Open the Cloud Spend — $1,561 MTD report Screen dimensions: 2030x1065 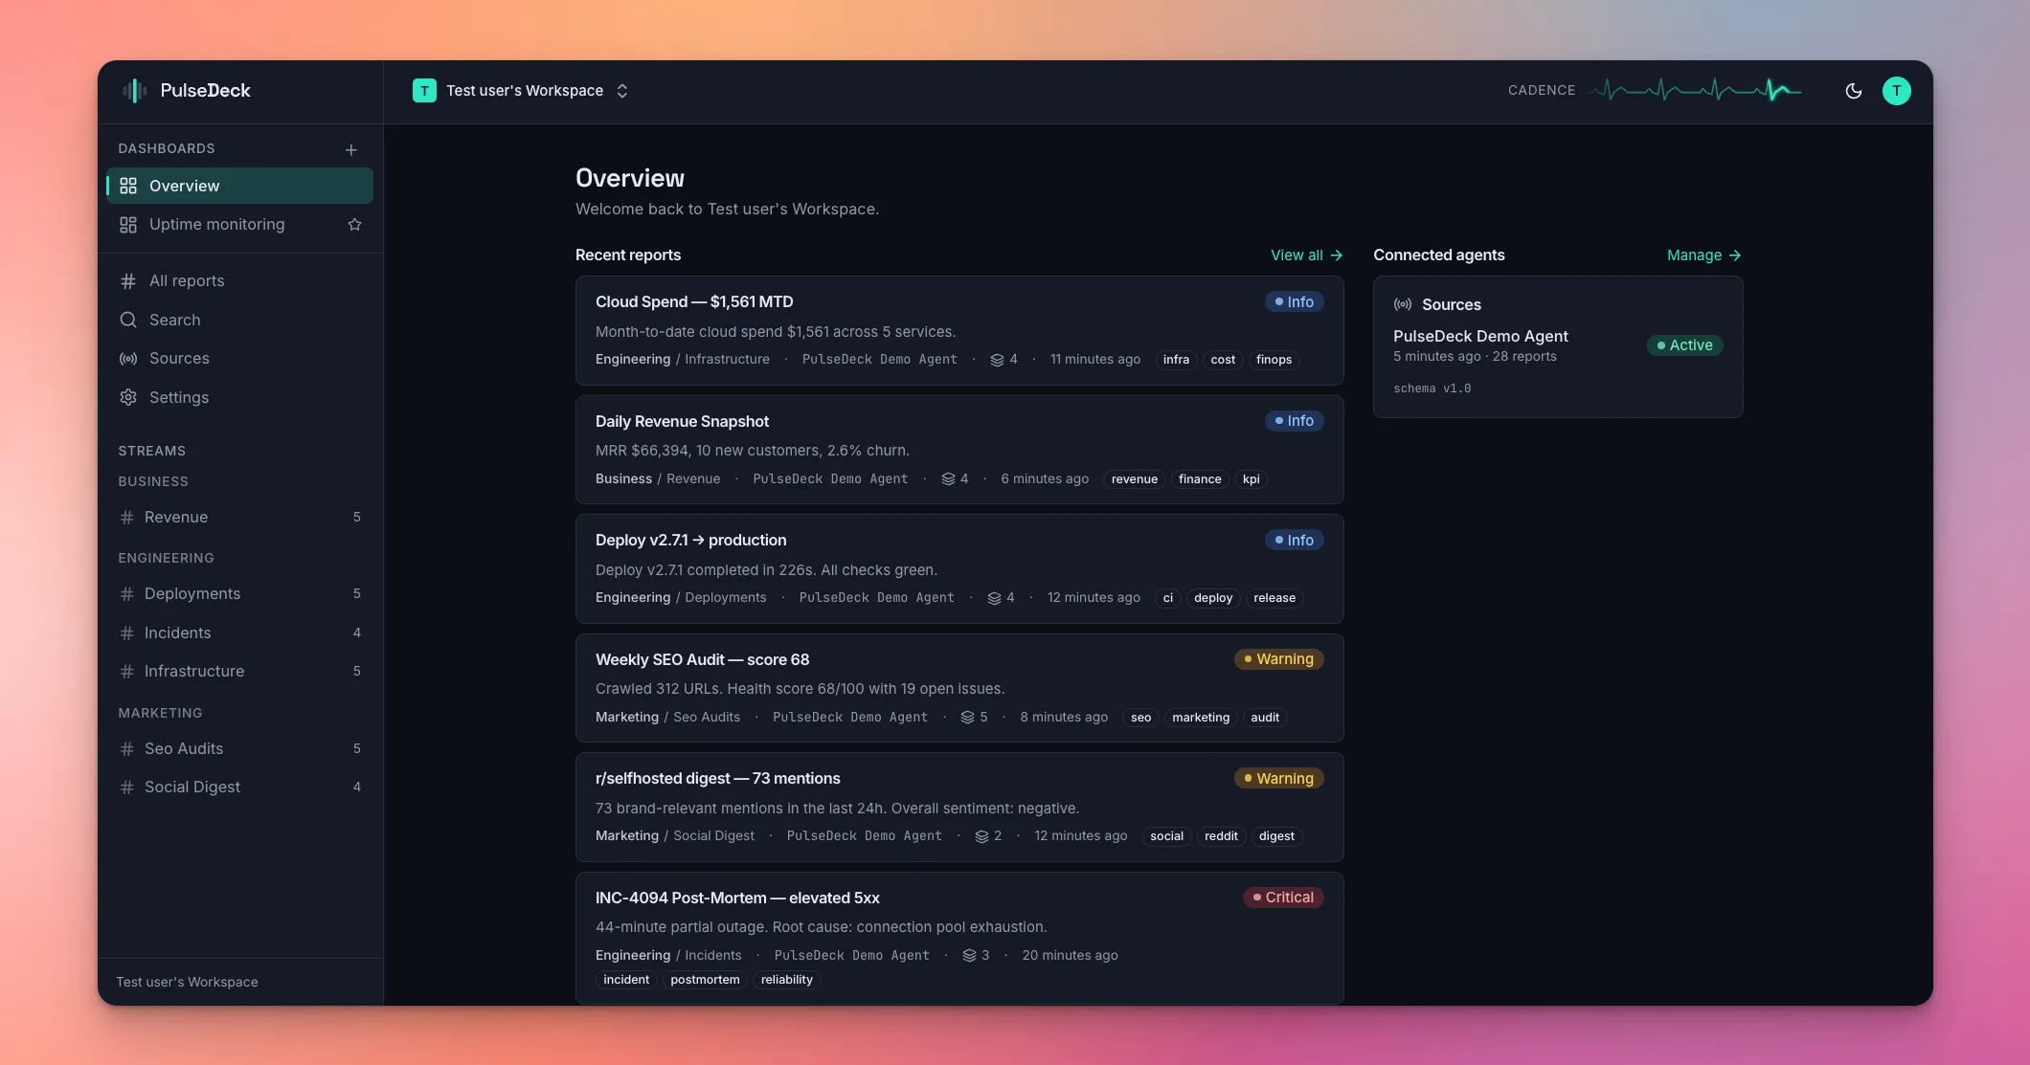[959, 330]
